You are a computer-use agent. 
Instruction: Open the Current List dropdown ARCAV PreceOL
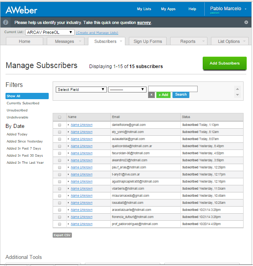pos(50,32)
